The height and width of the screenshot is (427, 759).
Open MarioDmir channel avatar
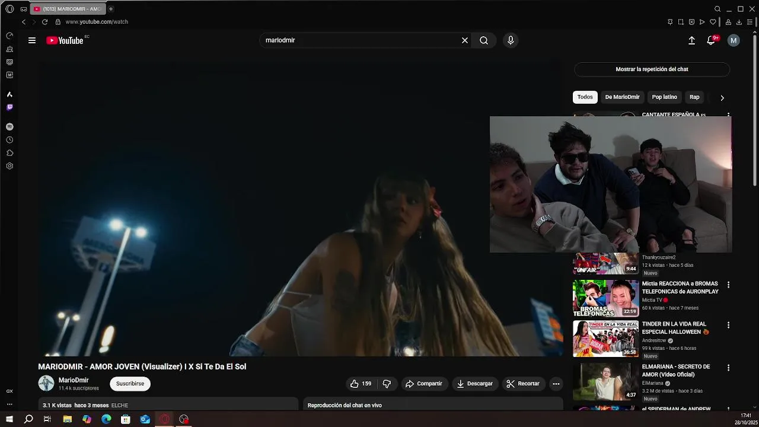(46, 384)
